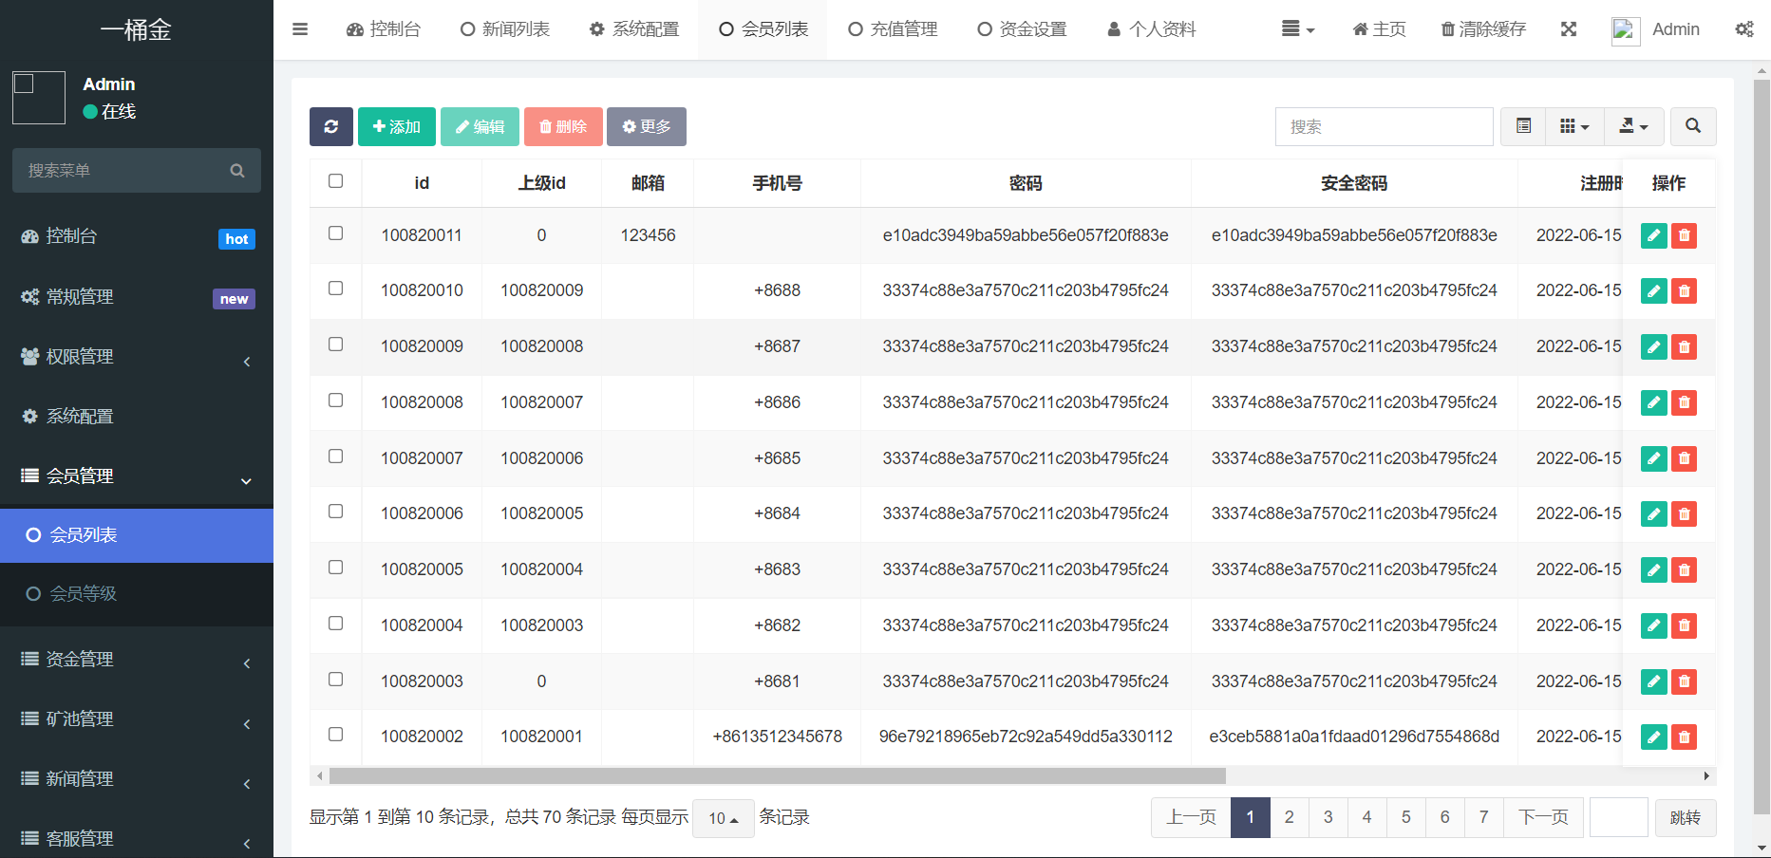Edit row 100820009 with pencil icon
1771x858 pixels.
click(x=1654, y=346)
